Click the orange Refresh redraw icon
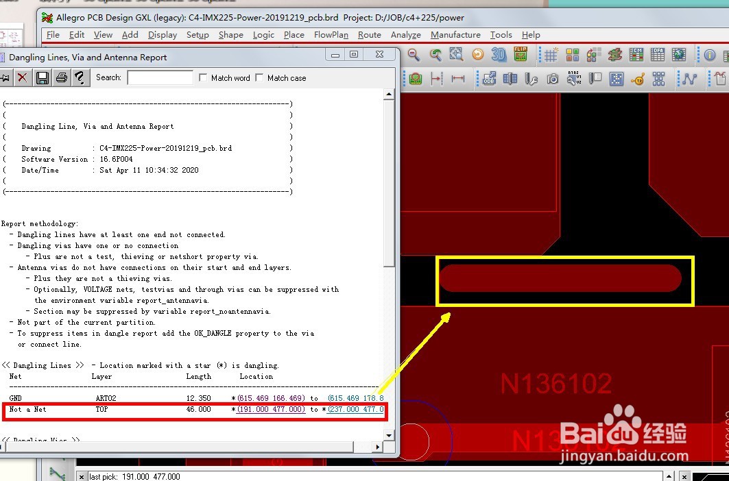Viewport: 729px width, 481px height. (477, 55)
